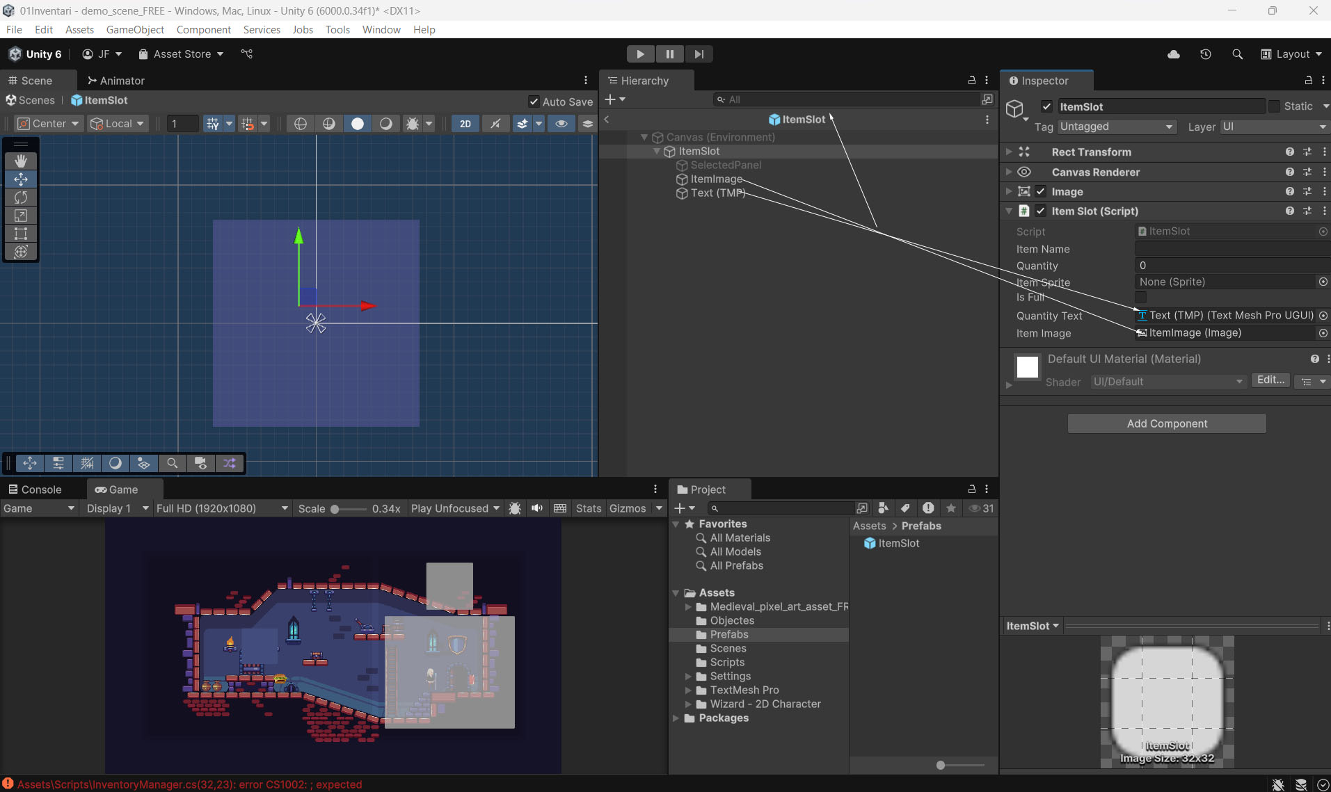1331x792 pixels.
Task: Click the Add Component button
Action: (x=1167, y=423)
